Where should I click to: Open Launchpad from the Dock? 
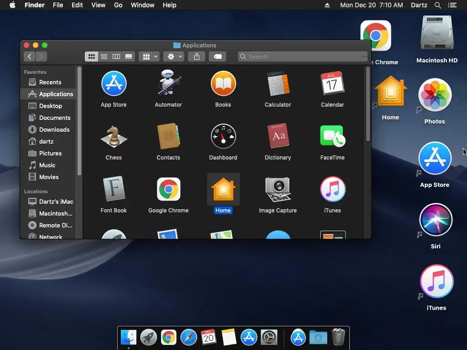(149, 338)
